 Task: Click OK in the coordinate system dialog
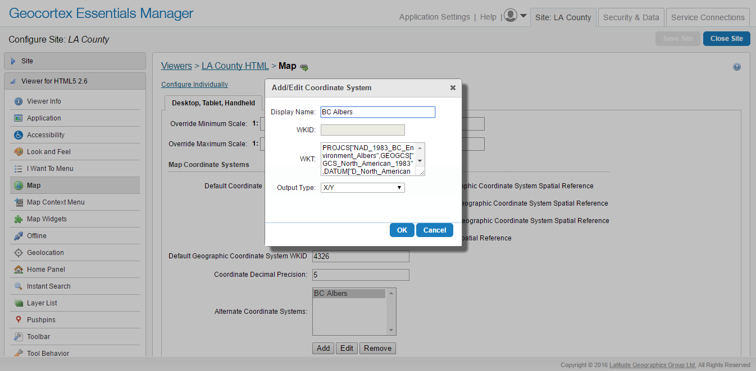click(x=402, y=230)
